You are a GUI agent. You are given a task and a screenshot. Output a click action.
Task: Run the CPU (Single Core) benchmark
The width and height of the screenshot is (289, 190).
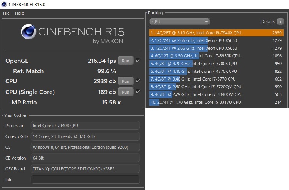(x=126, y=92)
